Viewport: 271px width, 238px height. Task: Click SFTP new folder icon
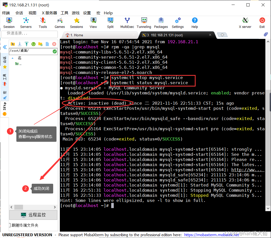click(40, 44)
